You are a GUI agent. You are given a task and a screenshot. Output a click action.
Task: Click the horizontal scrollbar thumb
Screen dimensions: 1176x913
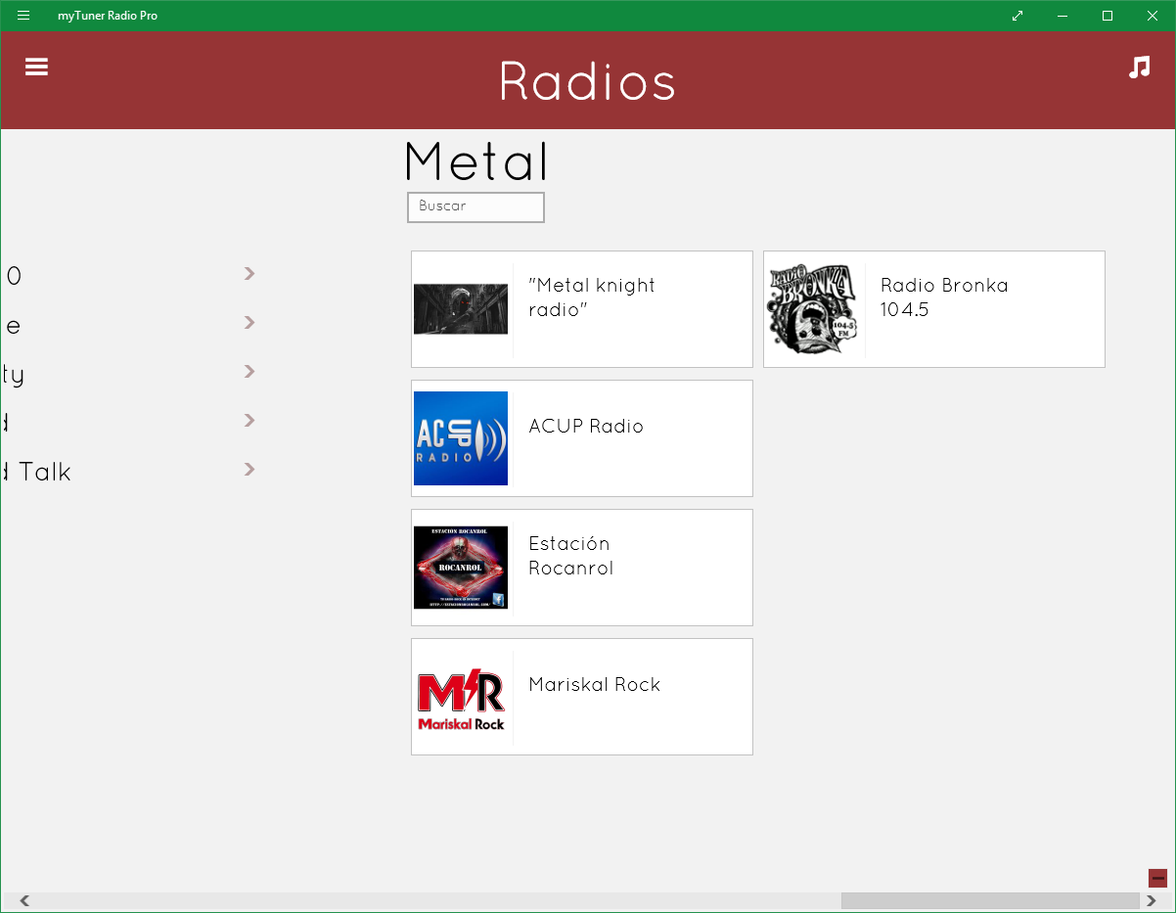point(990,901)
